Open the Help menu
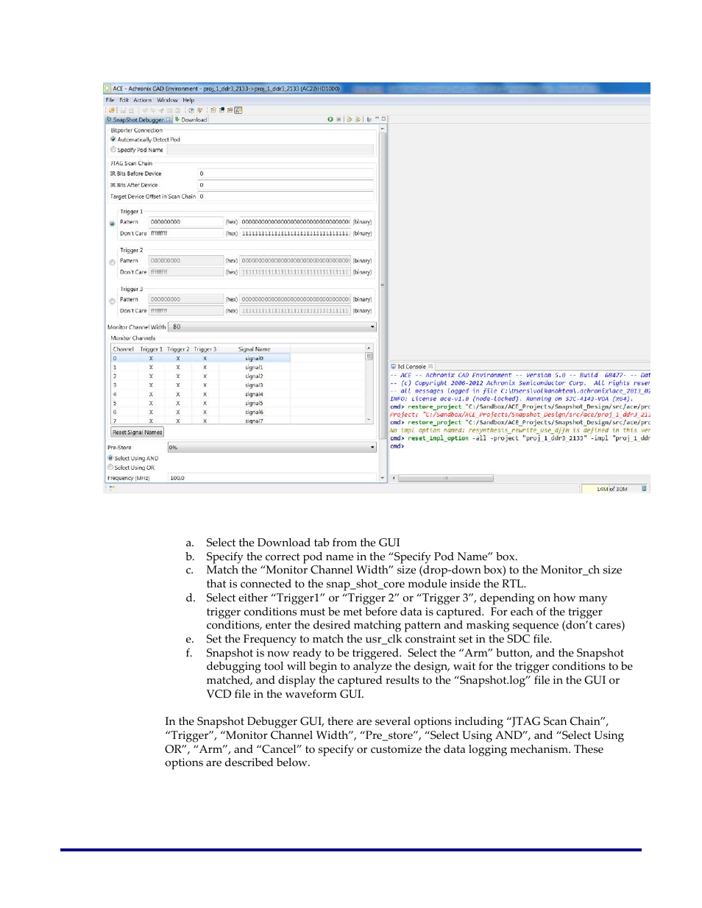The image size is (702, 908). pos(188,100)
